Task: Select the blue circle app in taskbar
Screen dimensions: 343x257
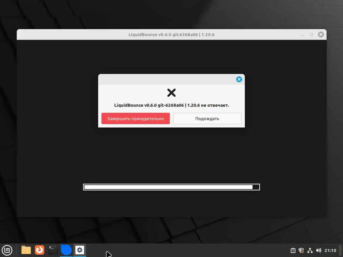Action: [x=66, y=250]
